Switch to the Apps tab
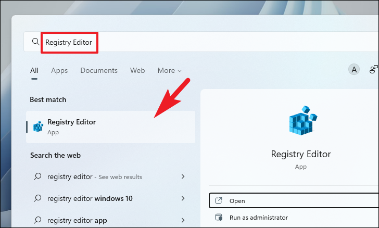Screen dimensions: 379x228 (59, 70)
